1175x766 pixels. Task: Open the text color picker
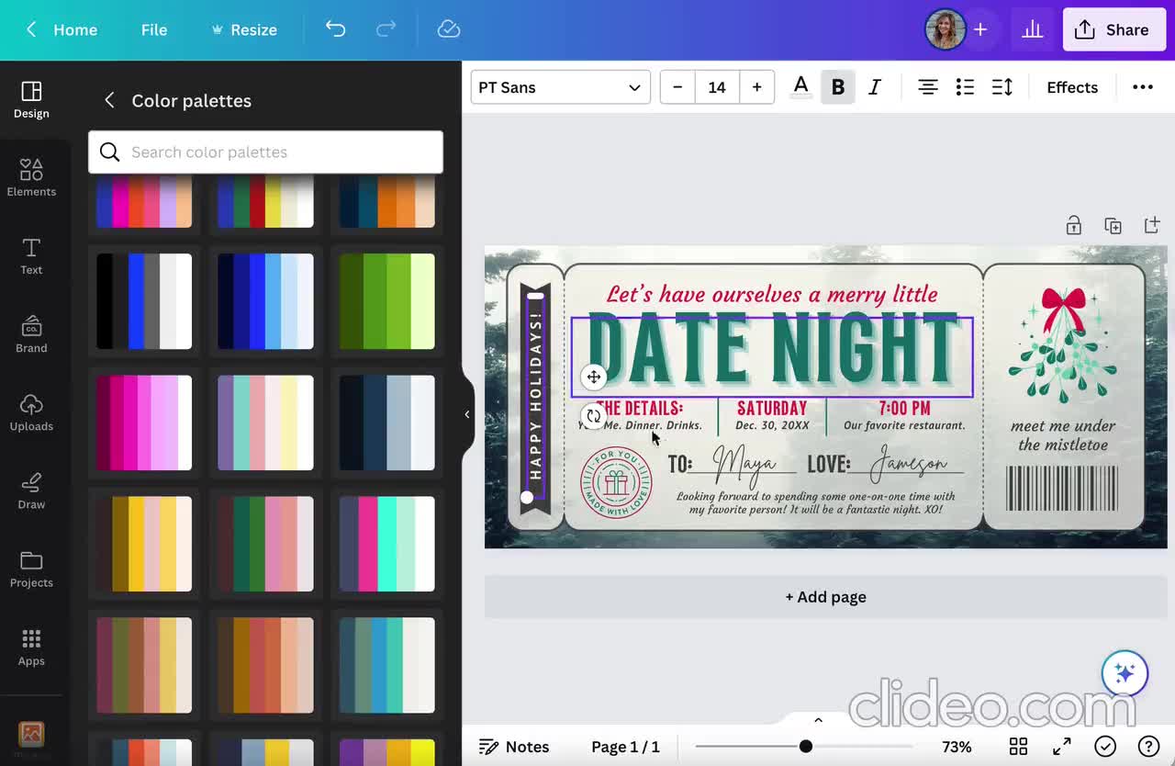point(800,87)
